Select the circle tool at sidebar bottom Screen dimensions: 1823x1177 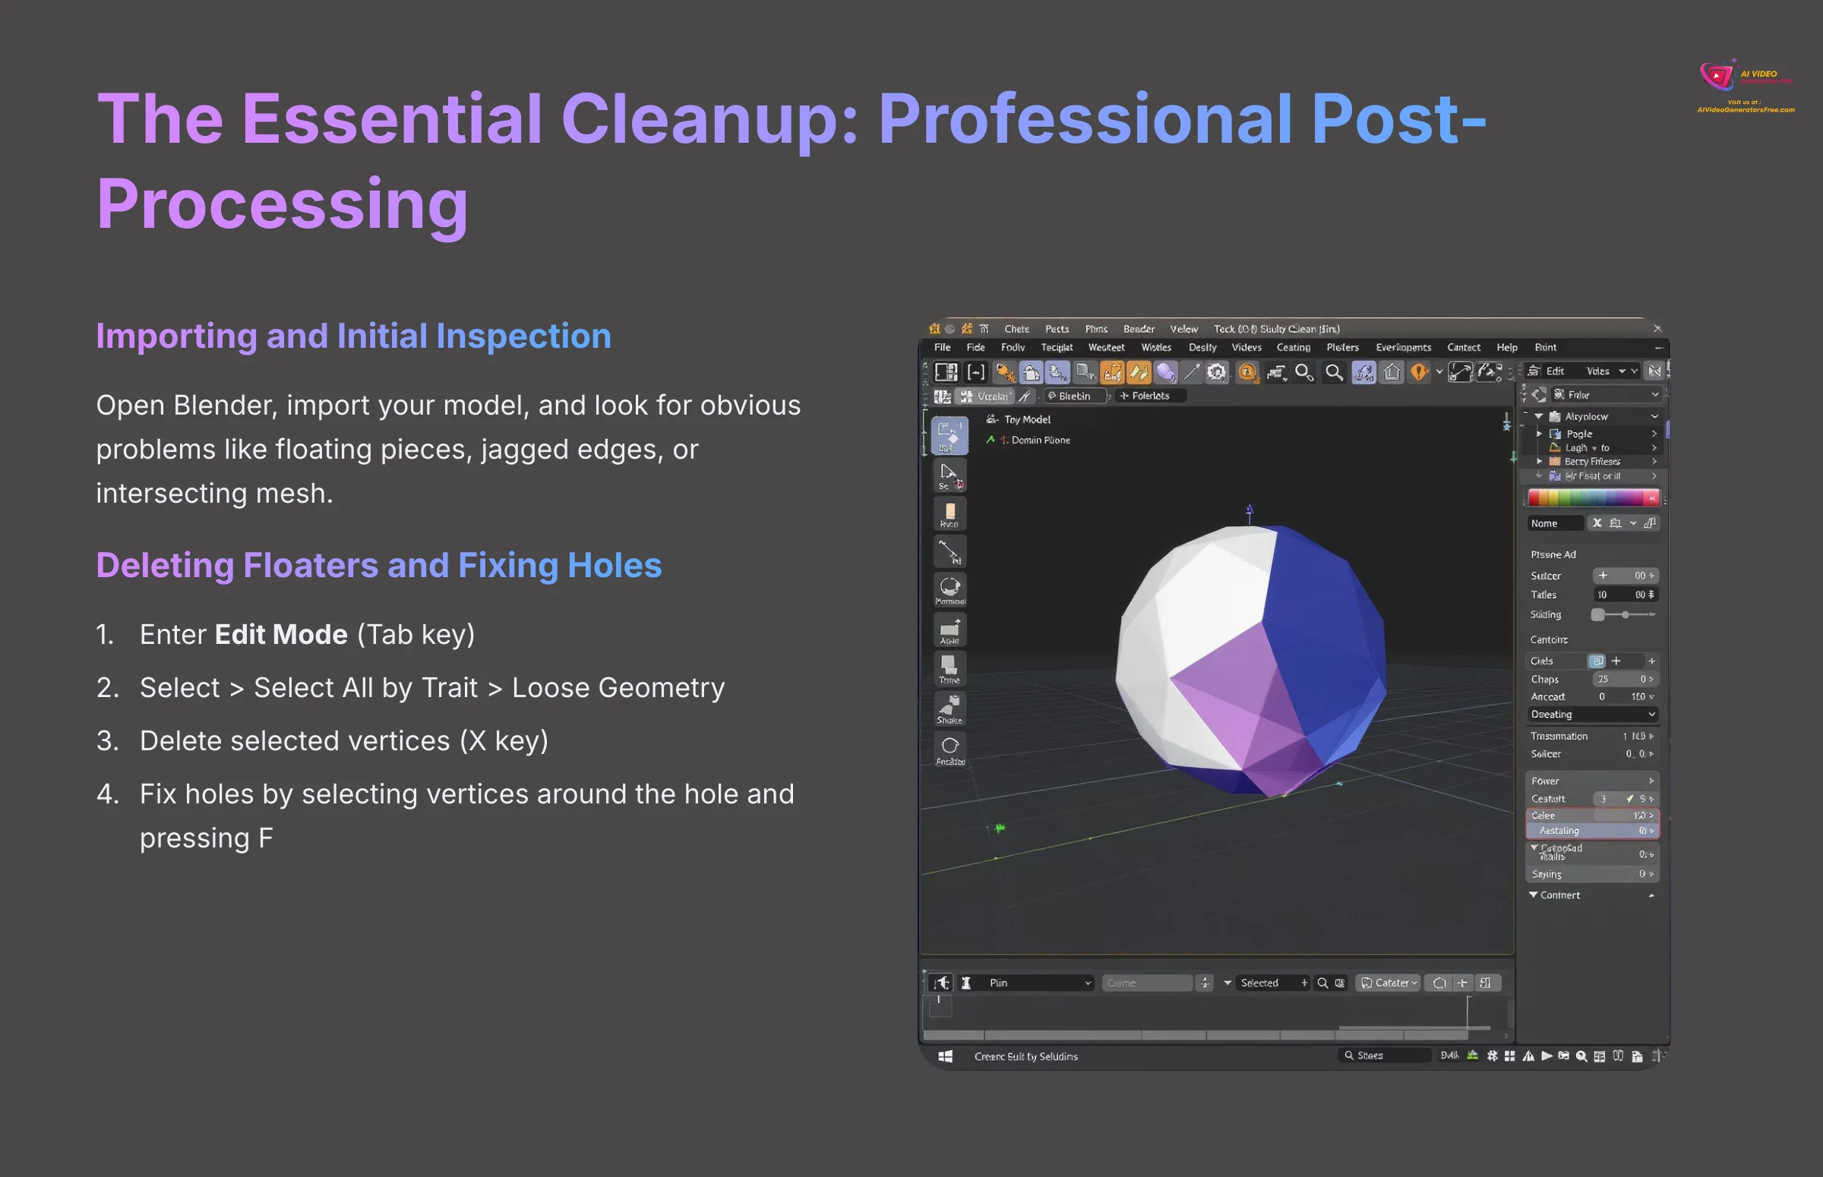point(949,749)
